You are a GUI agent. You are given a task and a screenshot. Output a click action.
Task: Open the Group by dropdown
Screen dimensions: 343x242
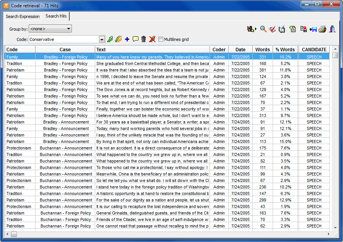(50, 29)
